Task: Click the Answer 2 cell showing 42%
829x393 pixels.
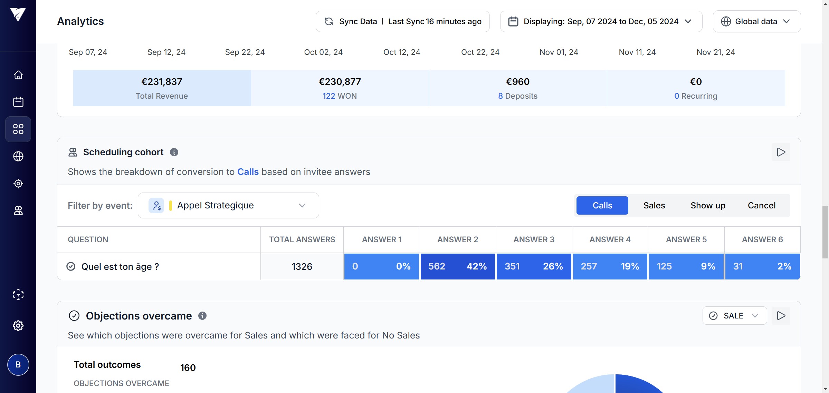Action: (x=457, y=266)
